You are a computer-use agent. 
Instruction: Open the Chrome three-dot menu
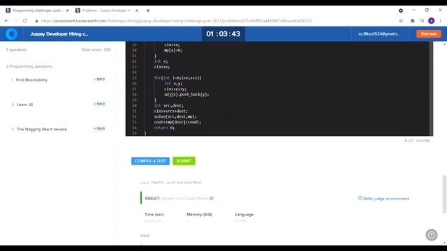[441, 21]
